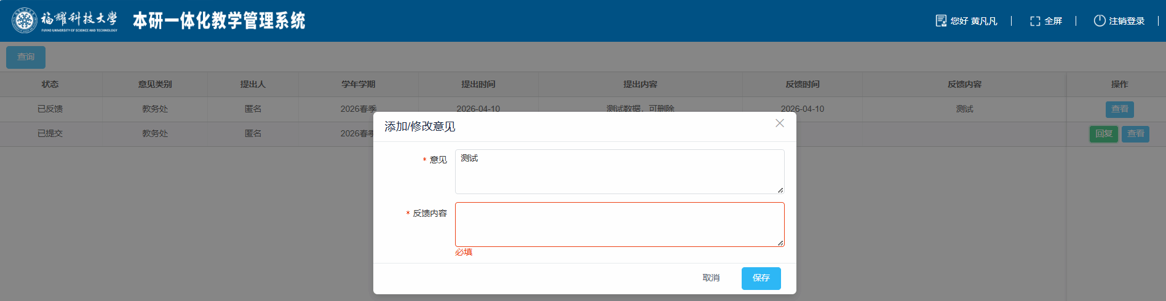The image size is (1166, 301).
Task: Click into the empty 反馈内容 text area
Action: click(619, 224)
